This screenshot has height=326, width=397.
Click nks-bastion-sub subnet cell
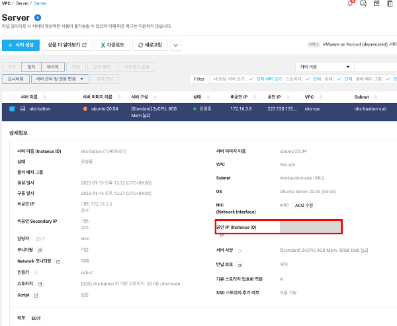click(x=371, y=109)
